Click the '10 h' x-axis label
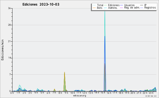 (73, 93)
